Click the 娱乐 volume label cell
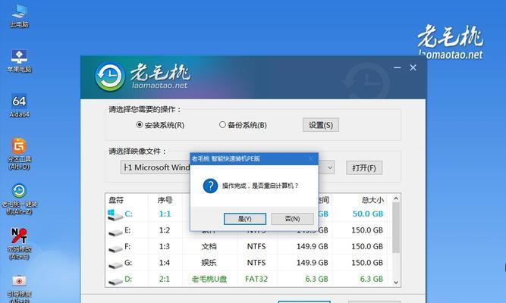 coord(209,263)
